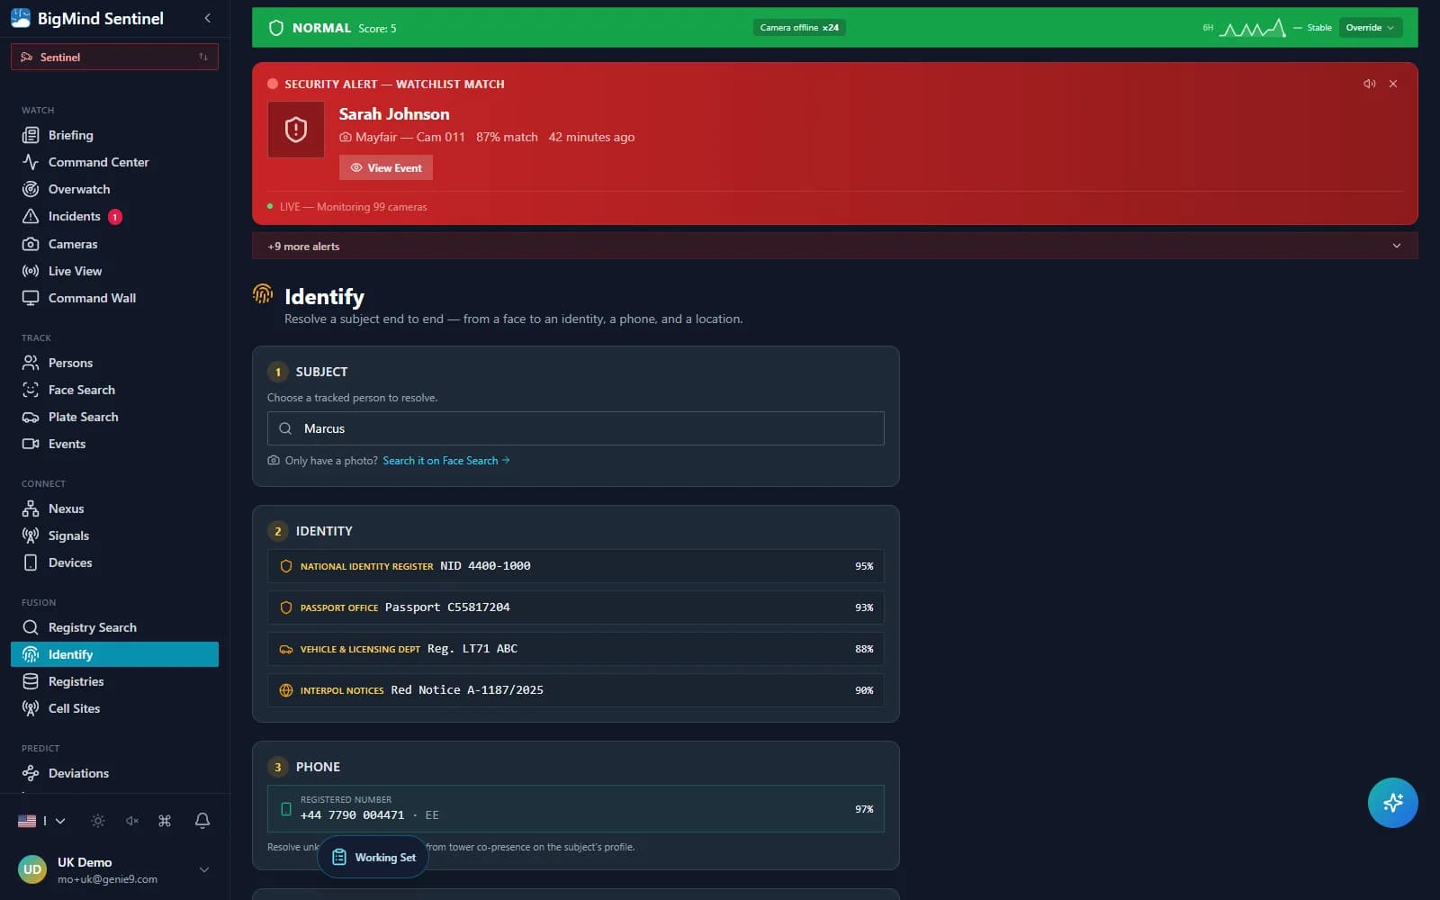Image resolution: width=1440 pixels, height=900 pixels.
Task: Click the Face Search icon
Action: click(x=31, y=390)
